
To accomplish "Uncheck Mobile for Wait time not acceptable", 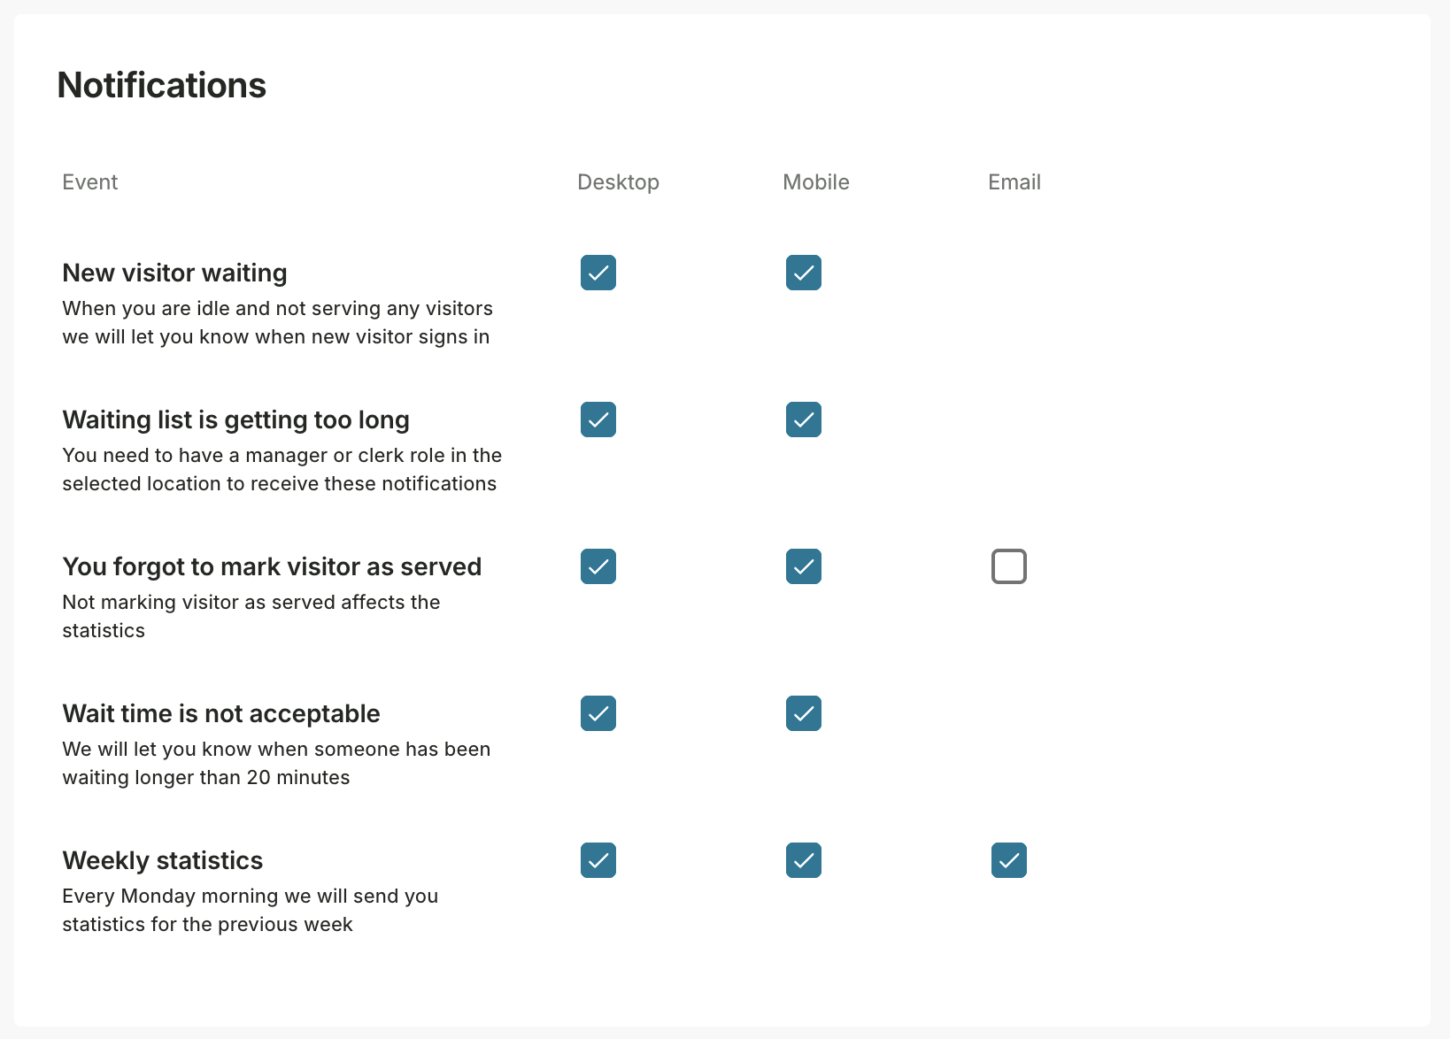I will point(804,713).
